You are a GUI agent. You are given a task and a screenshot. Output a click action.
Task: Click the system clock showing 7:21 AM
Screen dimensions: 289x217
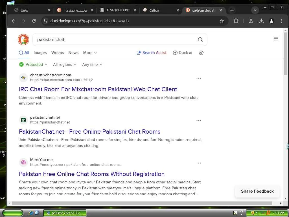279,213
